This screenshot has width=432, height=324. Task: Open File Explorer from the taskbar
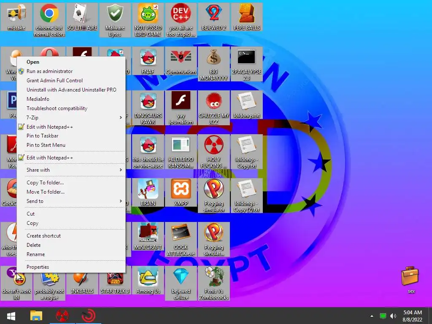(x=36, y=316)
